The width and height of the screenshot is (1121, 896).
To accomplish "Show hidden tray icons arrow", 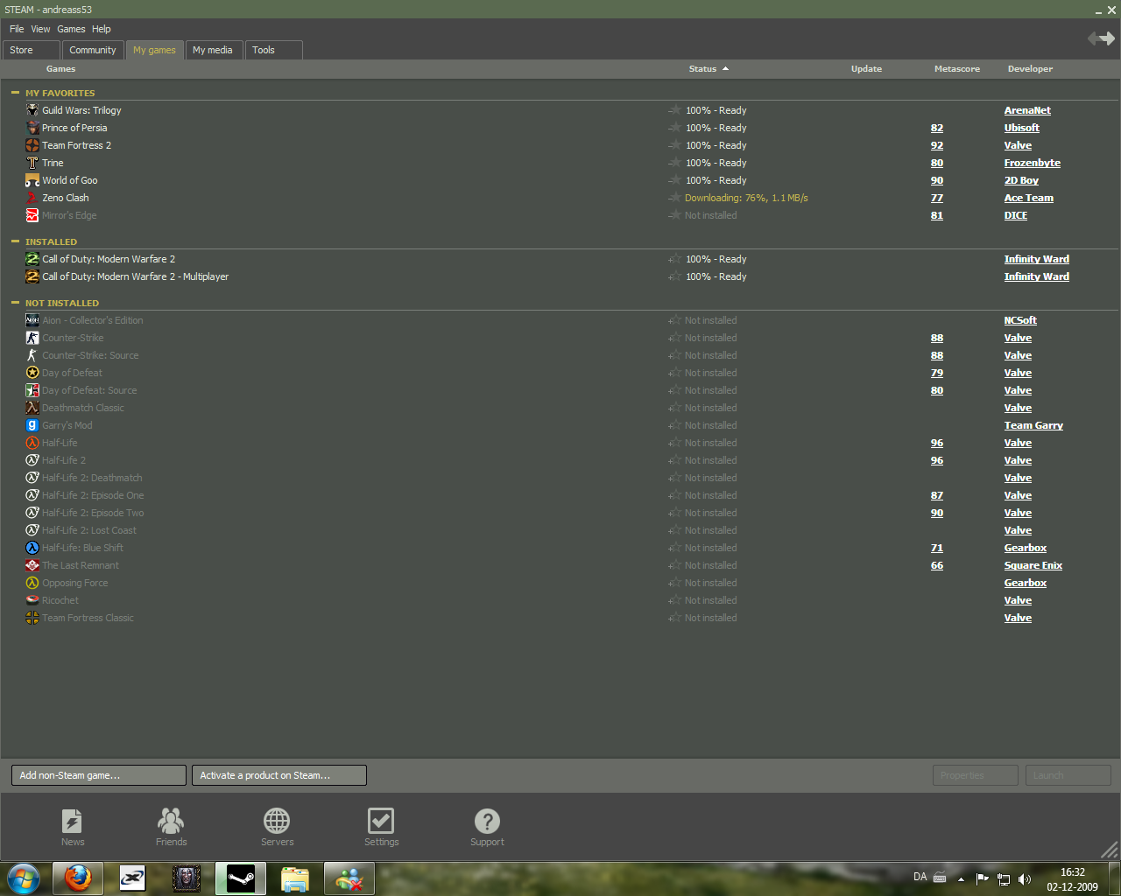I will click(961, 878).
